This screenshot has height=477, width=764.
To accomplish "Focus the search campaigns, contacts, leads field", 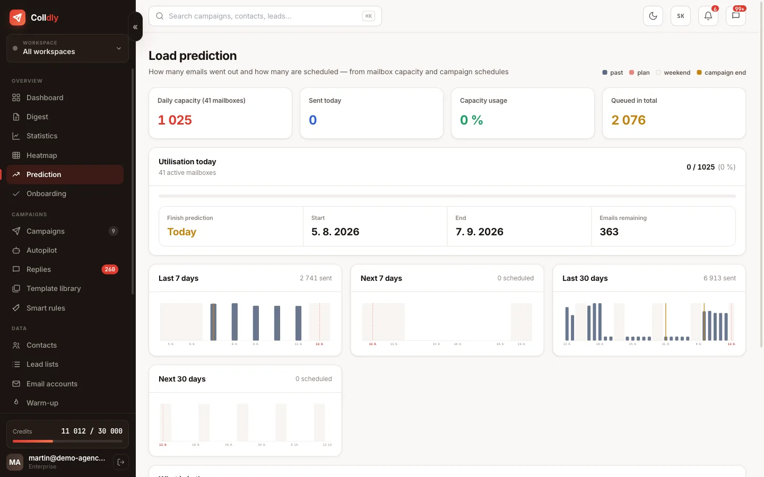I will click(x=265, y=16).
